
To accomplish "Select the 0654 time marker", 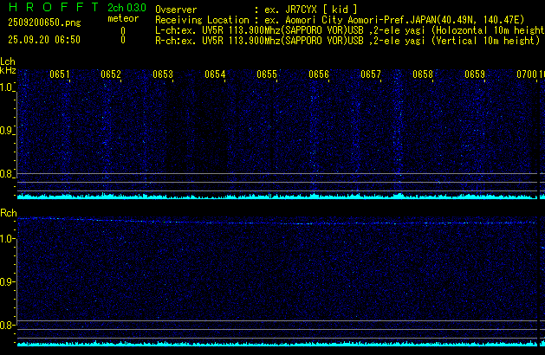I will (x=215, y=74).
